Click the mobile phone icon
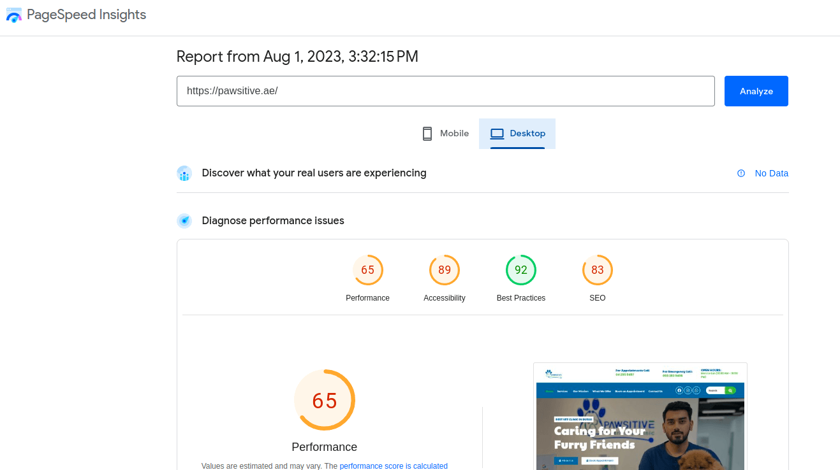Screen dimensions: 840x470 [427, 134]
